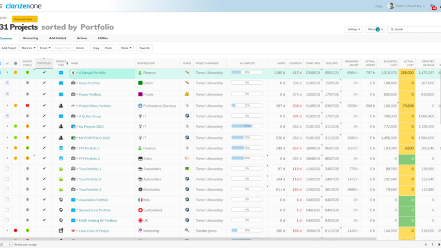Open the FFT Portfolio 1 link
441x248 pixels.
pos(89,148)
